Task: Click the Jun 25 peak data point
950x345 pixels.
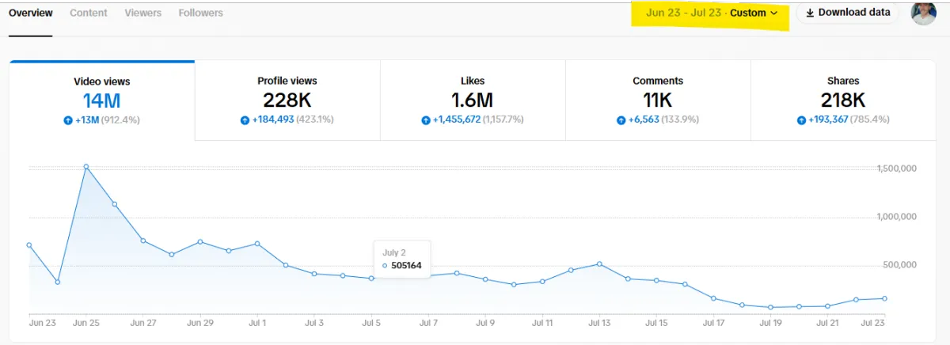Action: 85,167
